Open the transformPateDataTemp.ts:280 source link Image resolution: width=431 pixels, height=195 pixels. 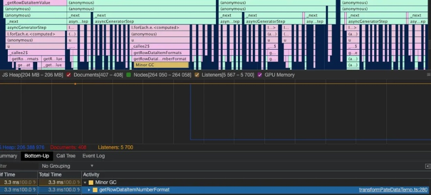click(393, 190)
